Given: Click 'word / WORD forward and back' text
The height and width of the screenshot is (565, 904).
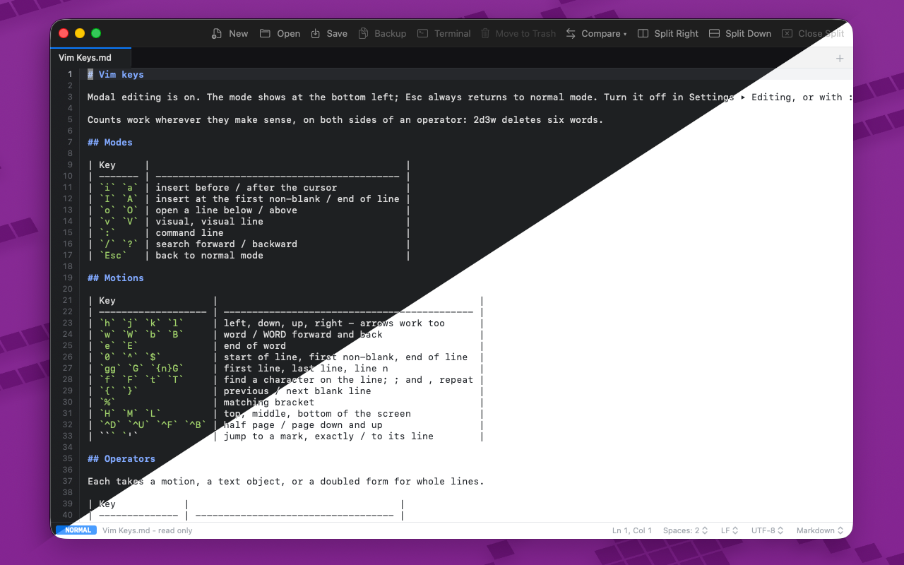Looking at the screenshot, I should point(303,334).
